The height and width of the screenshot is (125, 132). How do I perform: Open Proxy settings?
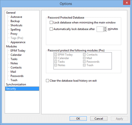(14, 34)
